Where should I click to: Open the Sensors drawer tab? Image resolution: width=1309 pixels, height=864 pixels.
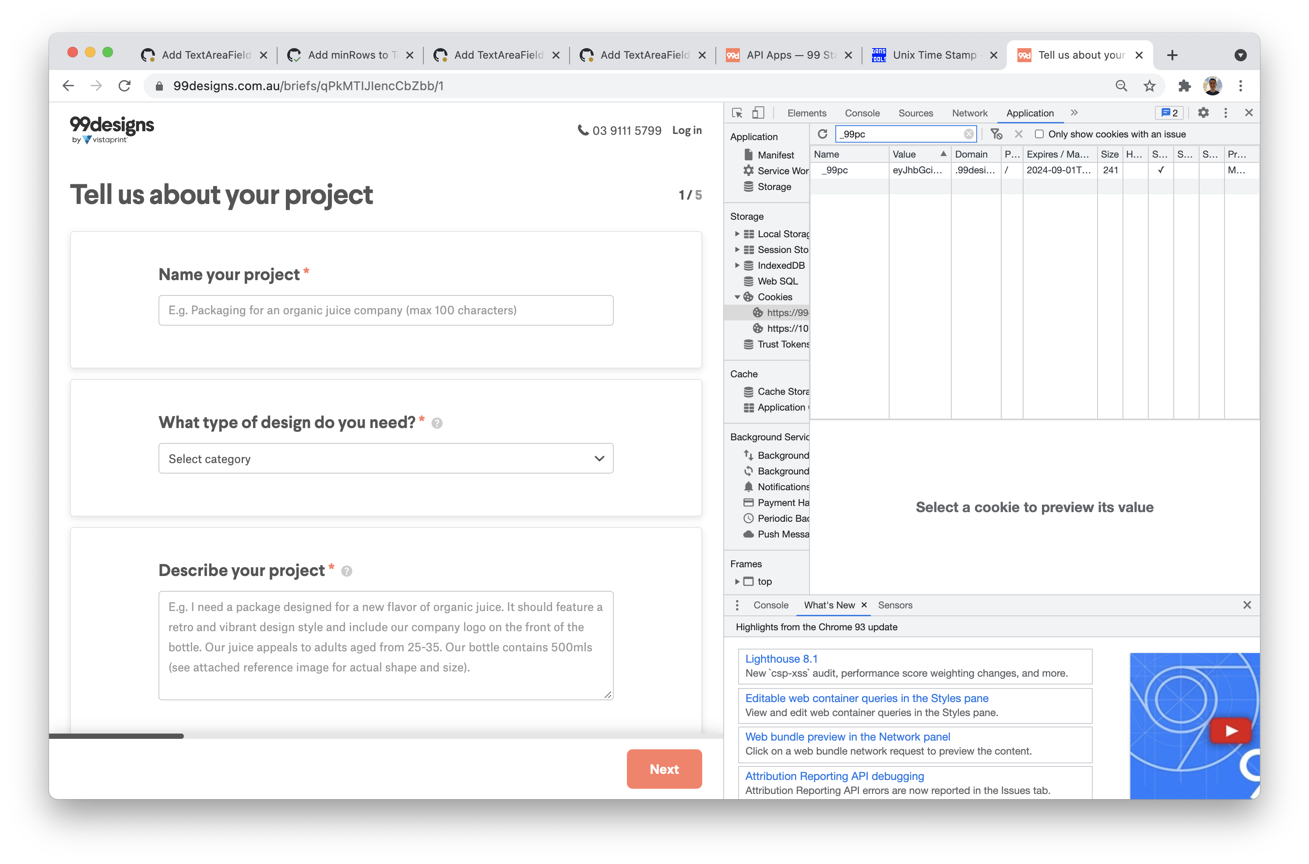coord(894,605)
